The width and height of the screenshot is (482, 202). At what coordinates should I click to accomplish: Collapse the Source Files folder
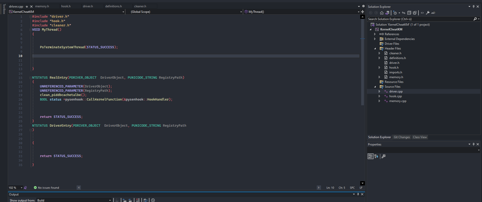(x=375, y=87)
